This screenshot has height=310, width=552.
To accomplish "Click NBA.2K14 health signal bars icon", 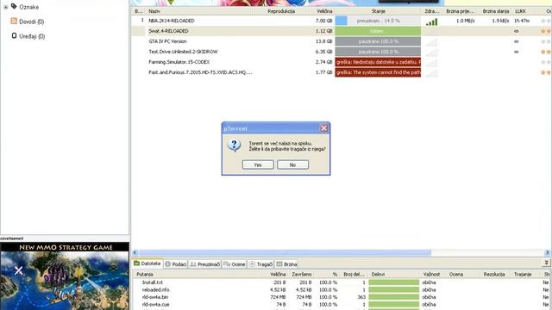I will 431,22.
